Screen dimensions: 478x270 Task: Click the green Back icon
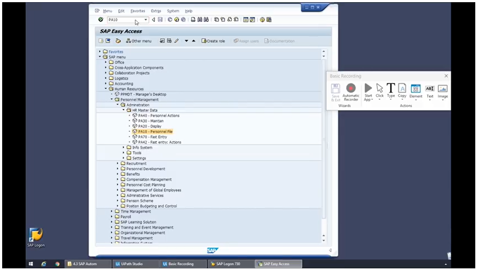(170, 20)
